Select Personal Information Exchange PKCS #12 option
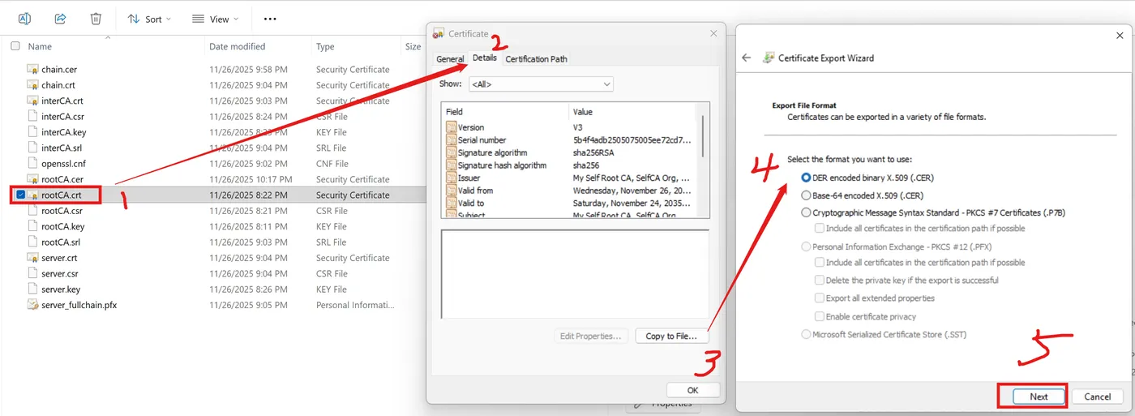 tap(806, 247)
